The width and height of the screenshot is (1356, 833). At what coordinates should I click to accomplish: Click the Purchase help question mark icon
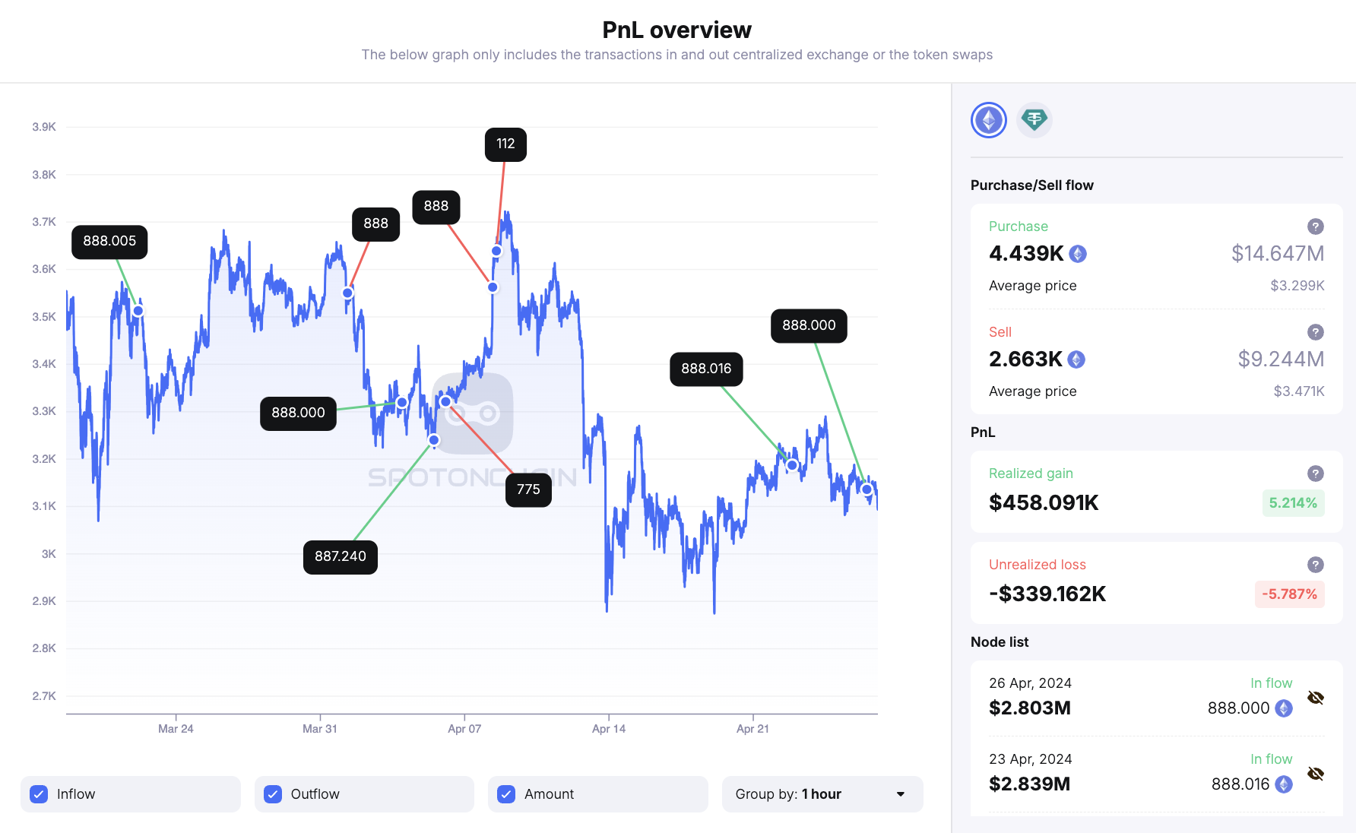click(x=1315, y=226)
